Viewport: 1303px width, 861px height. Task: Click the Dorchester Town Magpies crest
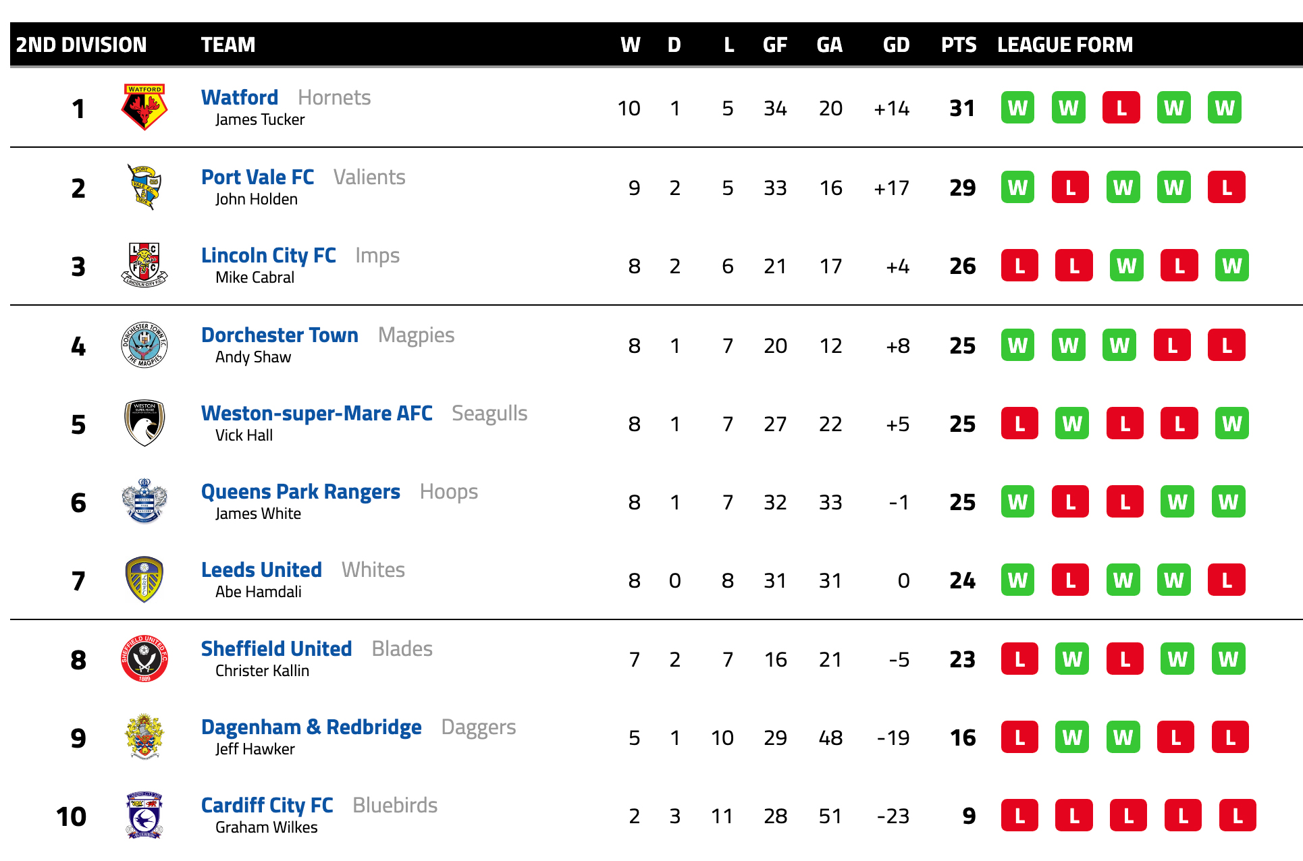144,345
